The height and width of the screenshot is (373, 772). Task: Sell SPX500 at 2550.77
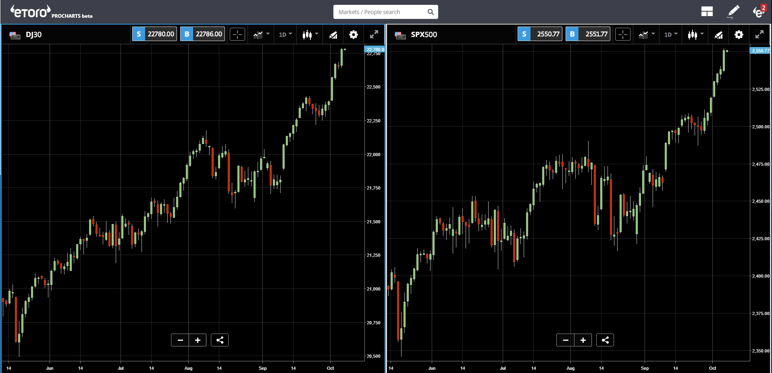[x=540, y=34]
